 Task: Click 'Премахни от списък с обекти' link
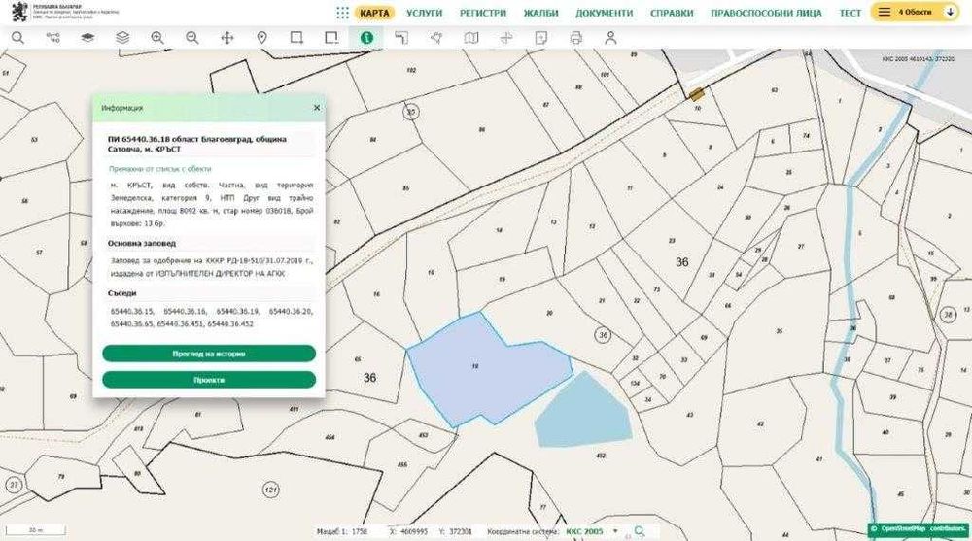pyautogui.click(x=160, y=169)
